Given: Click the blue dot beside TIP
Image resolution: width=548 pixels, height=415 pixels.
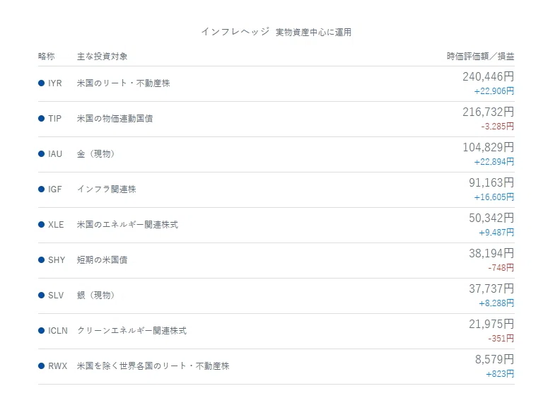Looking at the screenshot, I should (x=41, y=119).
